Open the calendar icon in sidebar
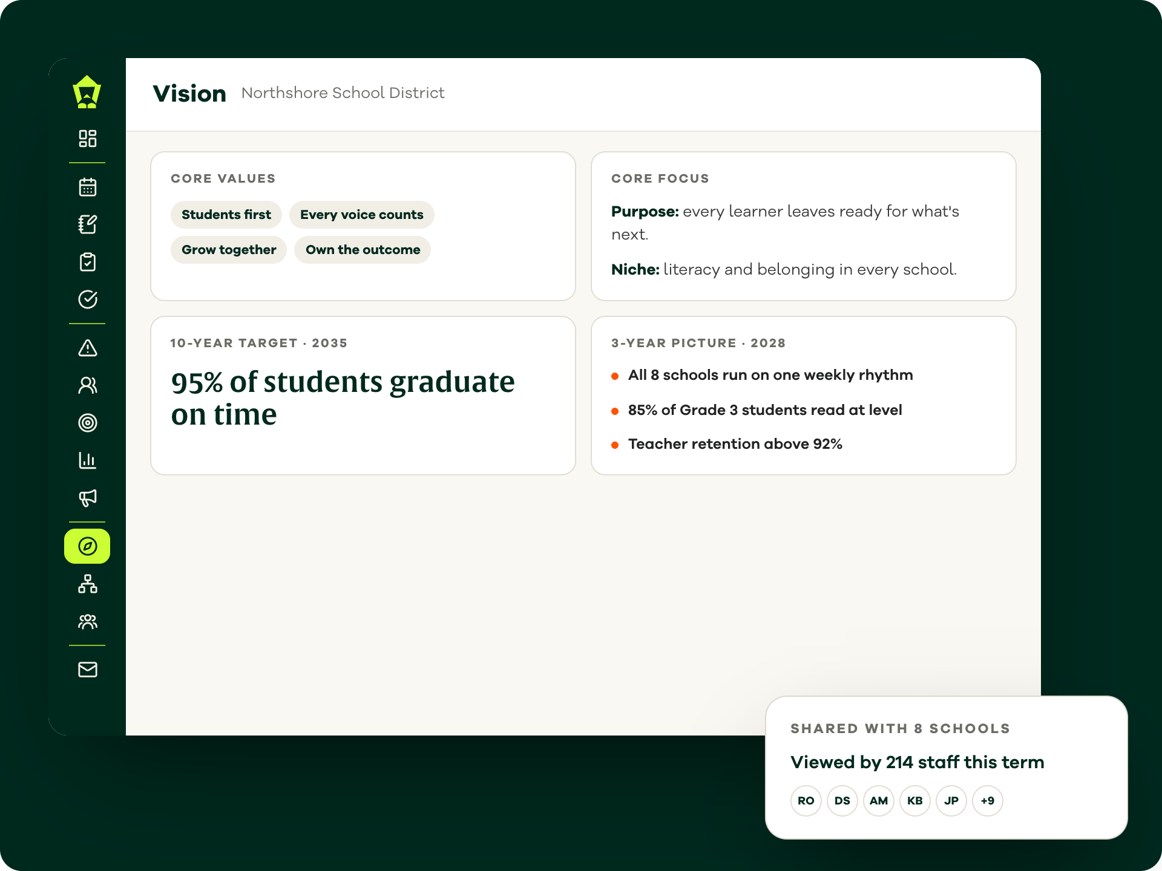 coord(88,187)
